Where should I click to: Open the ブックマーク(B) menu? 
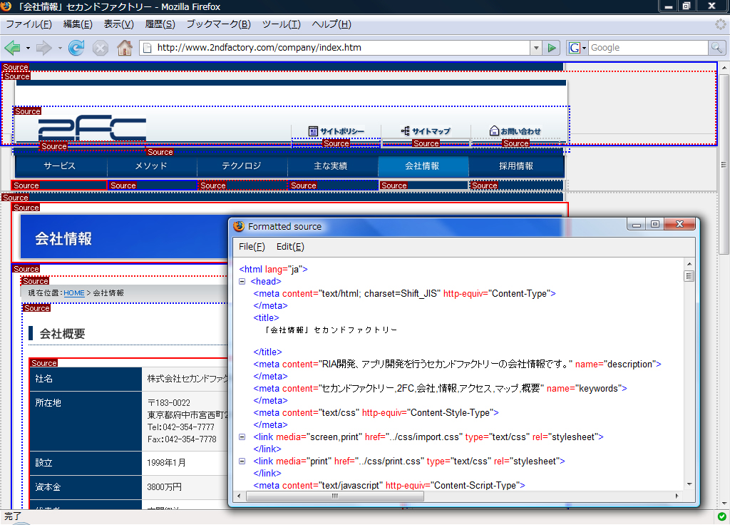click(218, 24)
